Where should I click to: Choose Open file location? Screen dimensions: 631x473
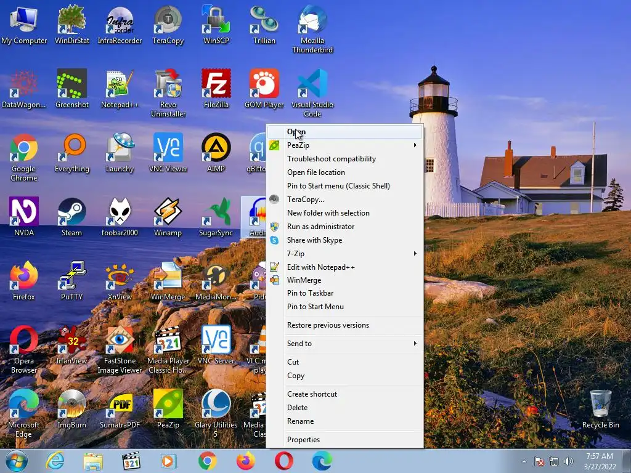click(x=345, y=172)
